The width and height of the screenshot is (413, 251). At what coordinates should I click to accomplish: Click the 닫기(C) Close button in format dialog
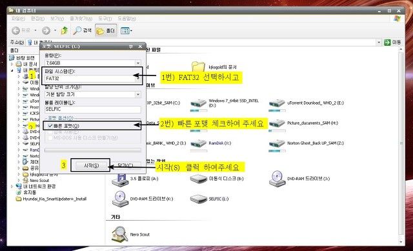tap(125, 165)
